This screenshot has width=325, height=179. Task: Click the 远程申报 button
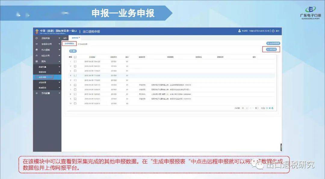pyautogui.click(x=271, y=49)
